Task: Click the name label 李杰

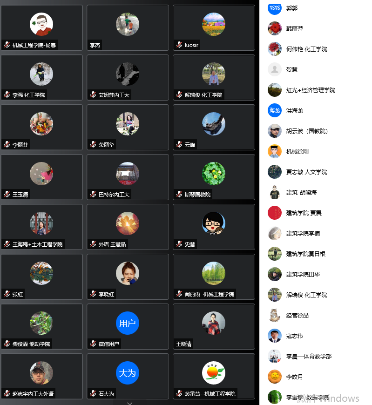Action: (x=95, y=45)
